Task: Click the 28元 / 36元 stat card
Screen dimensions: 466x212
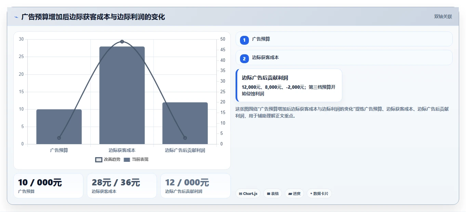Action: (122, 186)
